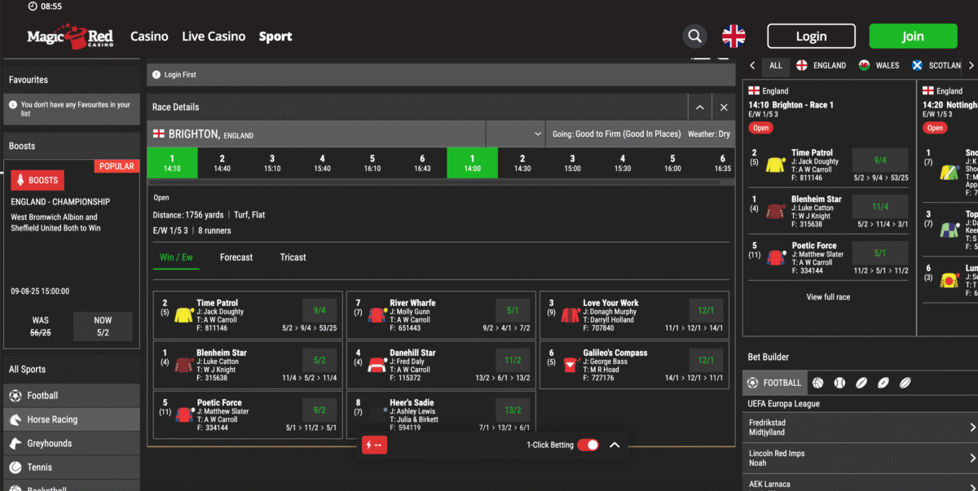
Task: Toggle the 1-Click Betting switch
Action: coord(588,445)
